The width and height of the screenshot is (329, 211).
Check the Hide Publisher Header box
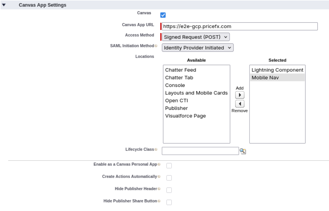pos(169,190)
